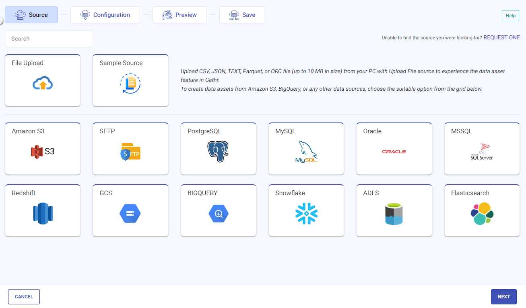Open the Preview step
Image resolution: width=526 pixels, height=308 pixels.
click(x=179, y=14)
